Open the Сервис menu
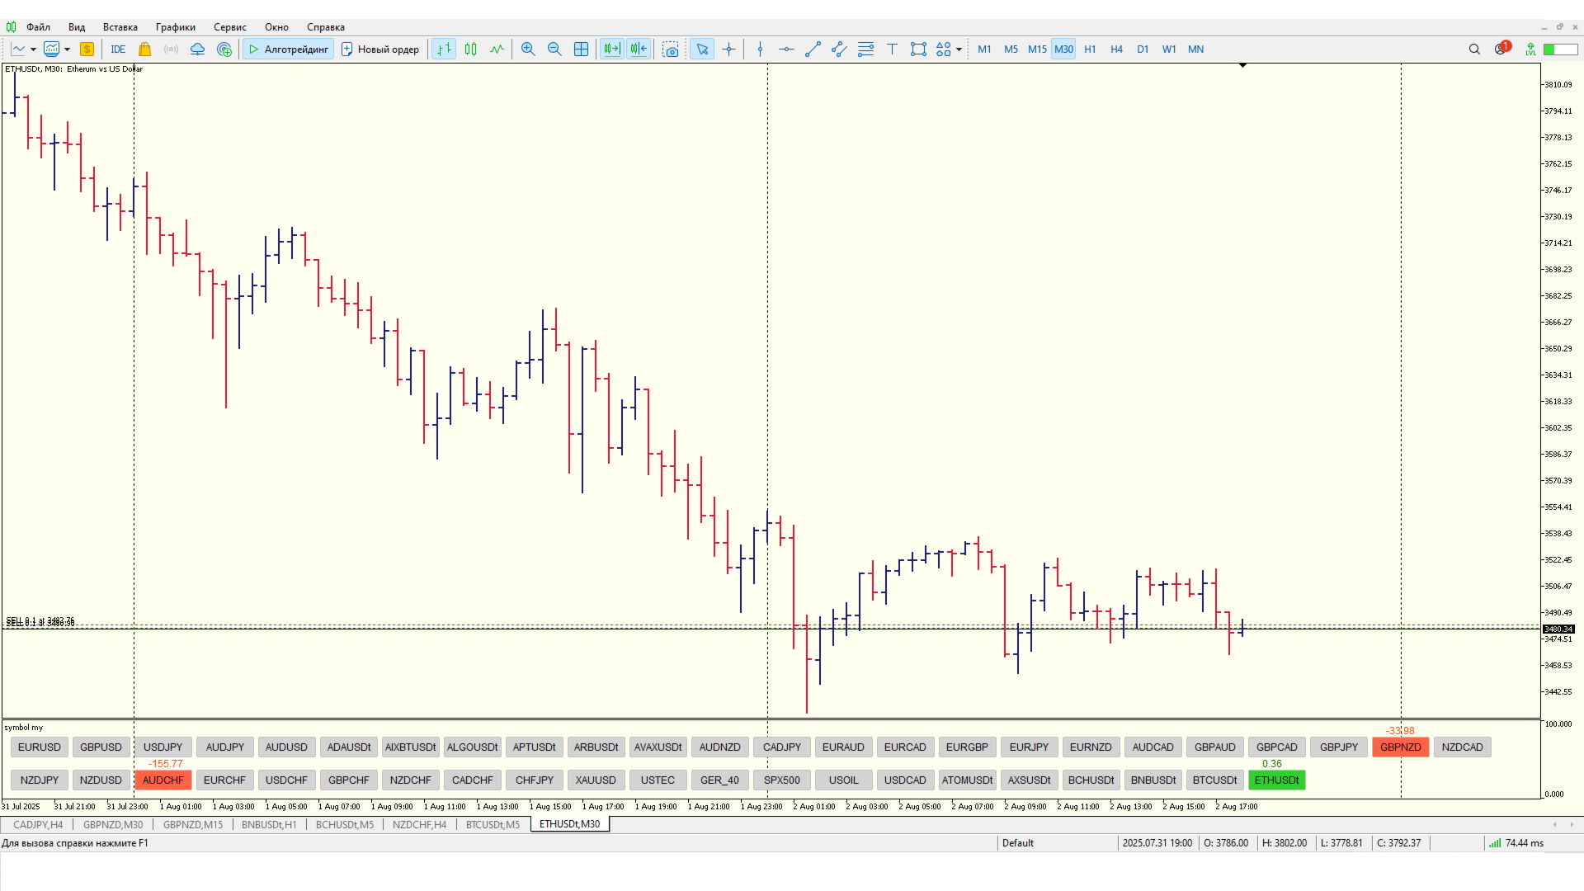This screenshot has height=891, width=1584. [229, 27]
